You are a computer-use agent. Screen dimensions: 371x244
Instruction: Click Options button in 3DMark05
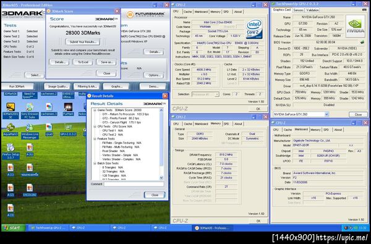[154, 75]
